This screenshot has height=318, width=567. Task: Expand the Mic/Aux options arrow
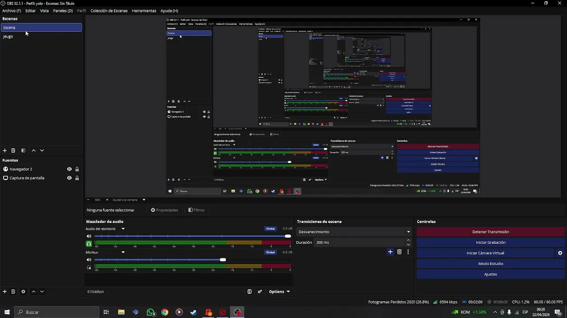123,252
